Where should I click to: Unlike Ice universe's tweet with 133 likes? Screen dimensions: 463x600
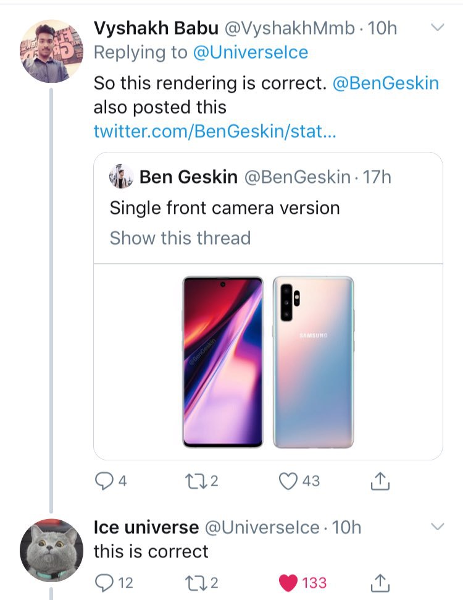pos(288,583)
